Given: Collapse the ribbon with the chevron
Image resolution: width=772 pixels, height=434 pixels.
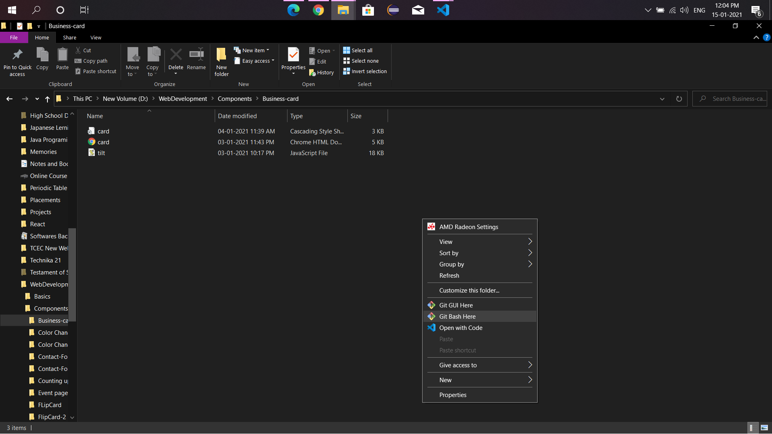Looking at the screenshot, I should pyautogui.click(x=756, y=37).
